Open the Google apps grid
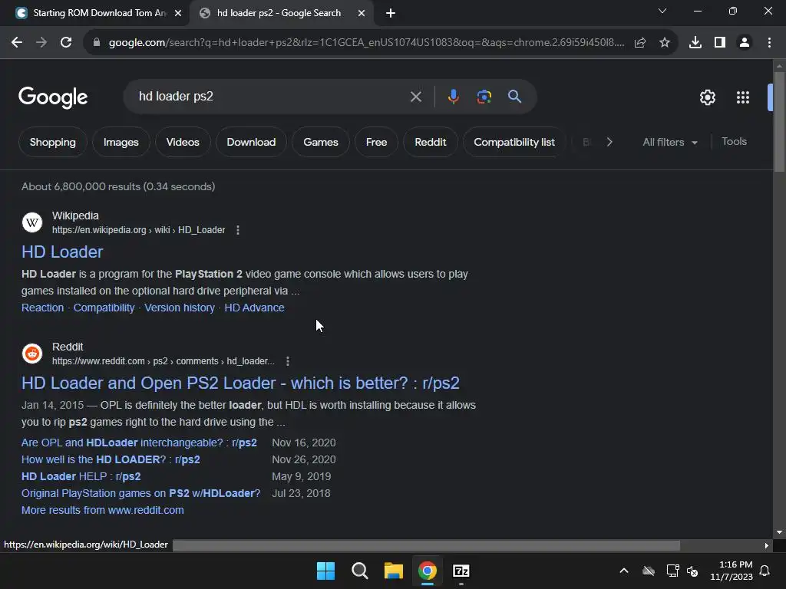 (x=743, y=97)
